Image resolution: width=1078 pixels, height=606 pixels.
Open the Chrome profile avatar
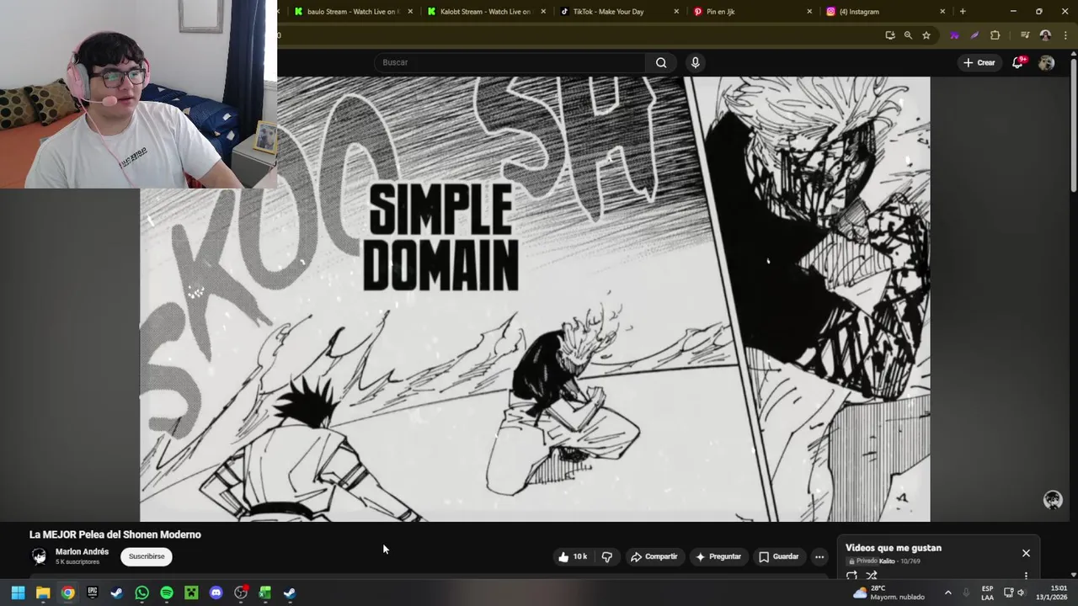click(x=1045, y=35)
